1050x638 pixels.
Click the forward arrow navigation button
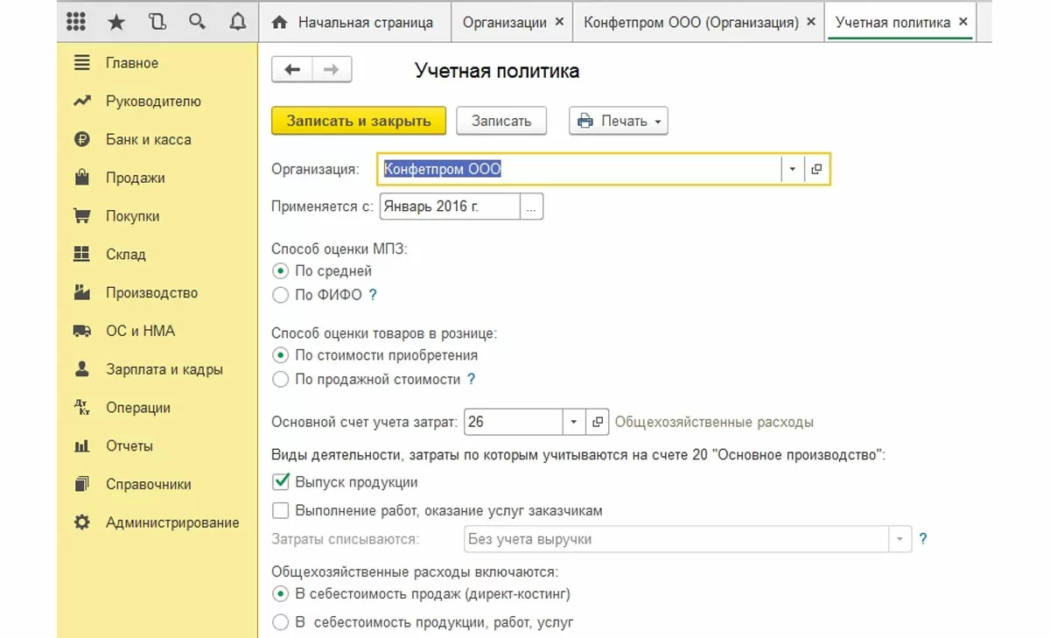(332, 70)
